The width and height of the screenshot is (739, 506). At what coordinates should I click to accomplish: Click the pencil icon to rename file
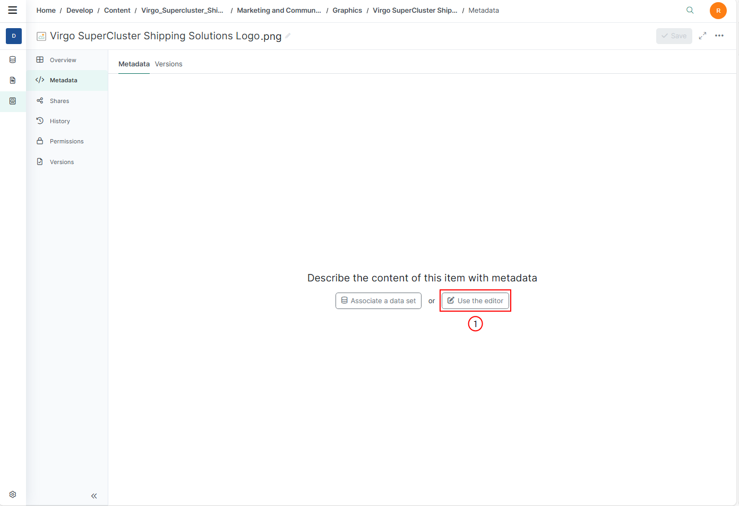coord(288,36)
